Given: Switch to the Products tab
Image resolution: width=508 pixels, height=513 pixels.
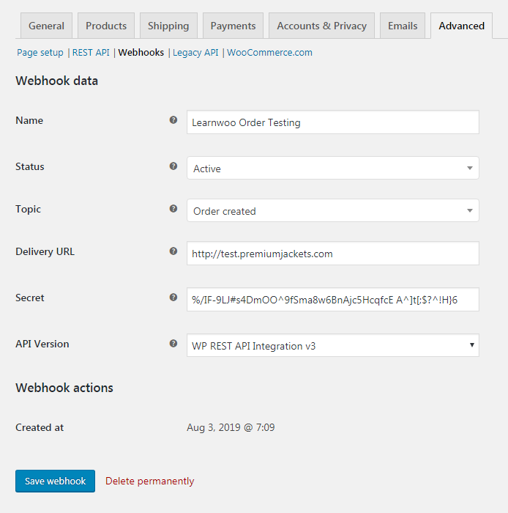Looking at the screenshot, I should (x=106, y=26).
